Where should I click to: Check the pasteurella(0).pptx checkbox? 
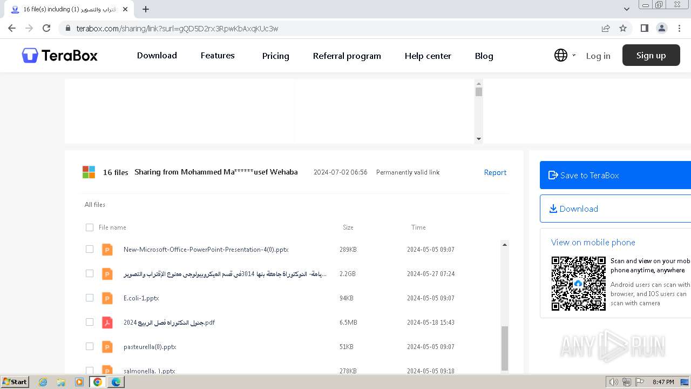(x=90, y=346)
